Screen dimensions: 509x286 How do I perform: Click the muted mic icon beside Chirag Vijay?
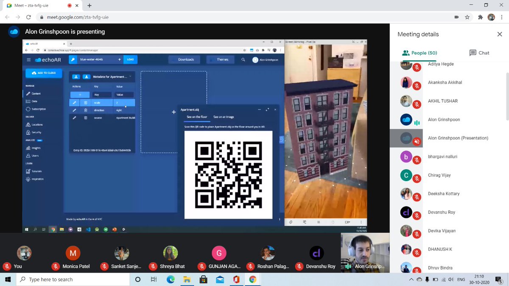click(417, 178)
